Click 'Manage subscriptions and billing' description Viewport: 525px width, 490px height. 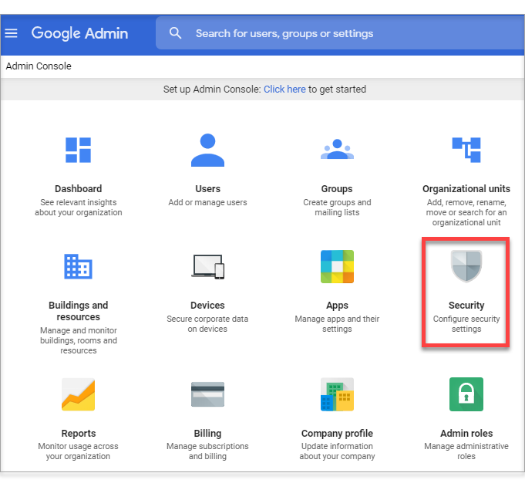pos(207,451)
